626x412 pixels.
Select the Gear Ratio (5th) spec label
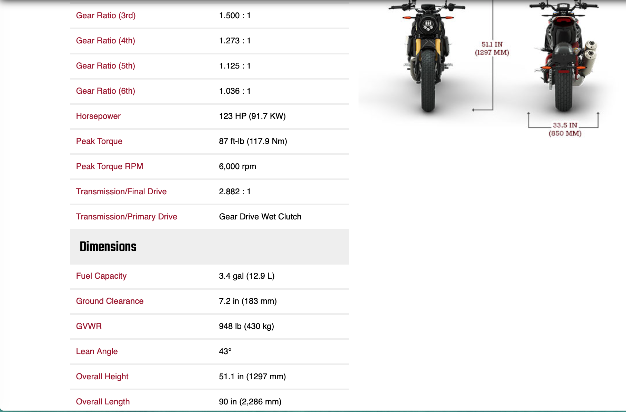pos(105,66)
